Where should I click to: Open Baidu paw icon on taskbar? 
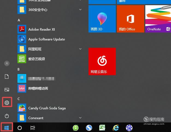[129, 128]
